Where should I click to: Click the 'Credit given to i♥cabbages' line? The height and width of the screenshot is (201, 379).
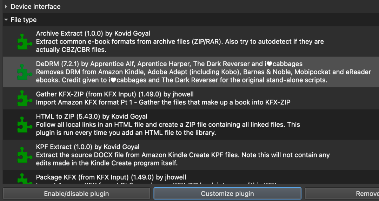click(182, 80)
